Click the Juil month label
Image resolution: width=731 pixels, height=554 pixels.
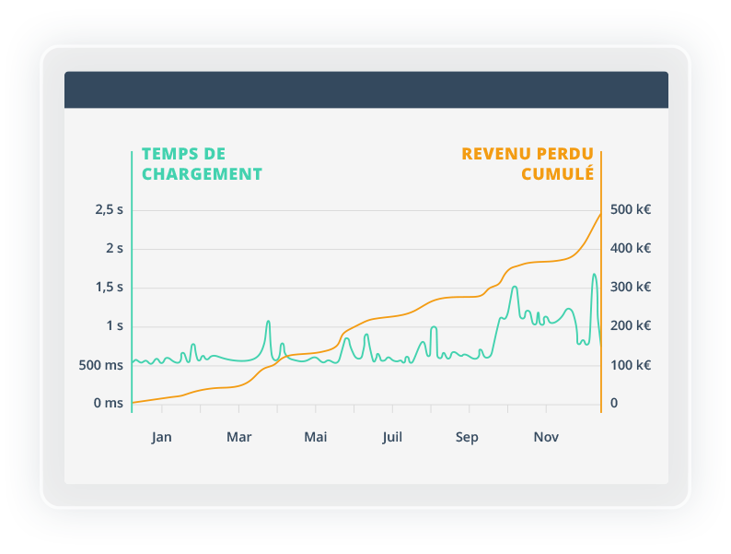(392, 437)
